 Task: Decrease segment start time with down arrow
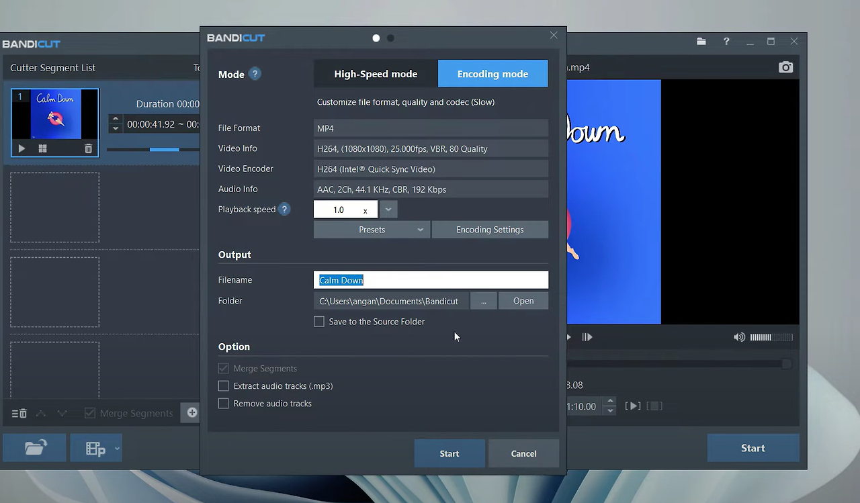[116, 128]
